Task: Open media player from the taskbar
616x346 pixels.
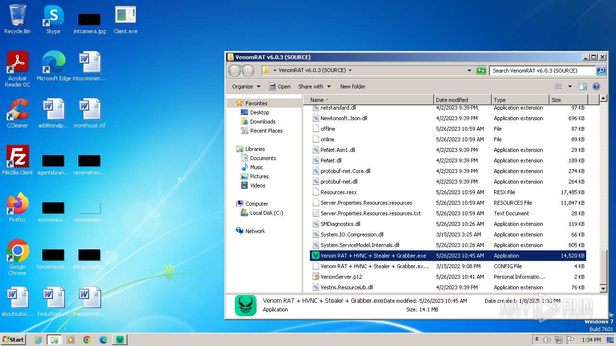Action: (x=71, y=340)
